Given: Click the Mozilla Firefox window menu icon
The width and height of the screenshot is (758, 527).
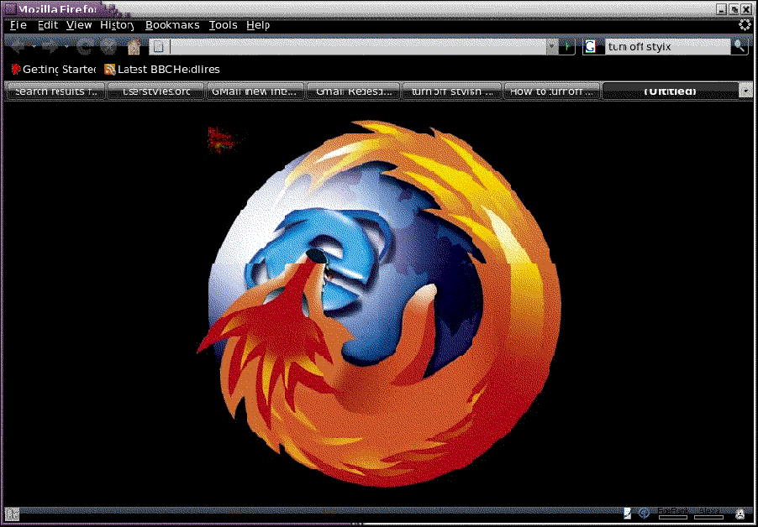Looking at the screenshot, I should point(11,8).
